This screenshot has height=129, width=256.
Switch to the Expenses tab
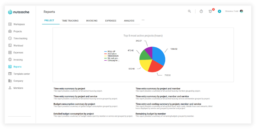click(x=111, y=21)
